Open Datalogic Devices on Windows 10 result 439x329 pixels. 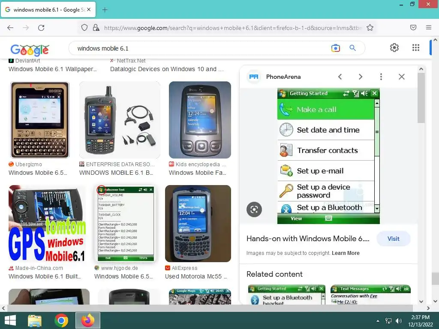[x=167, y=69]
